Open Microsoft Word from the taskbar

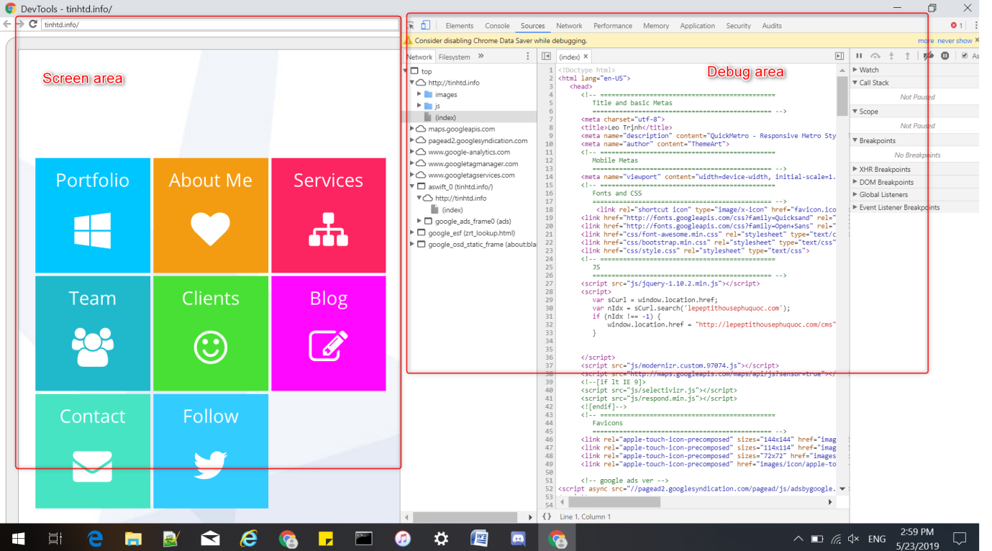[479, 538]
